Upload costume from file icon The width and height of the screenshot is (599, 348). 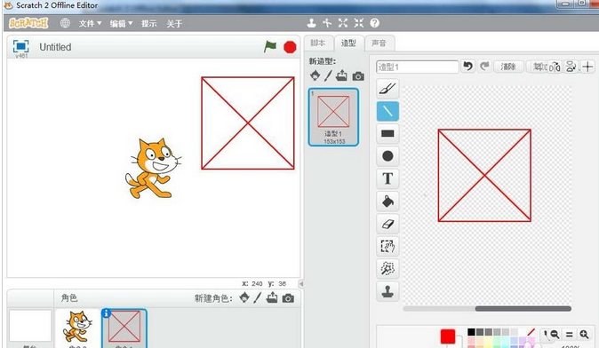[341, 75]
